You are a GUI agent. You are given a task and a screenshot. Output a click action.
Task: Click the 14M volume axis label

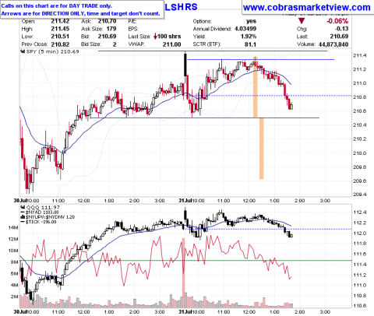tap(13, 228)
